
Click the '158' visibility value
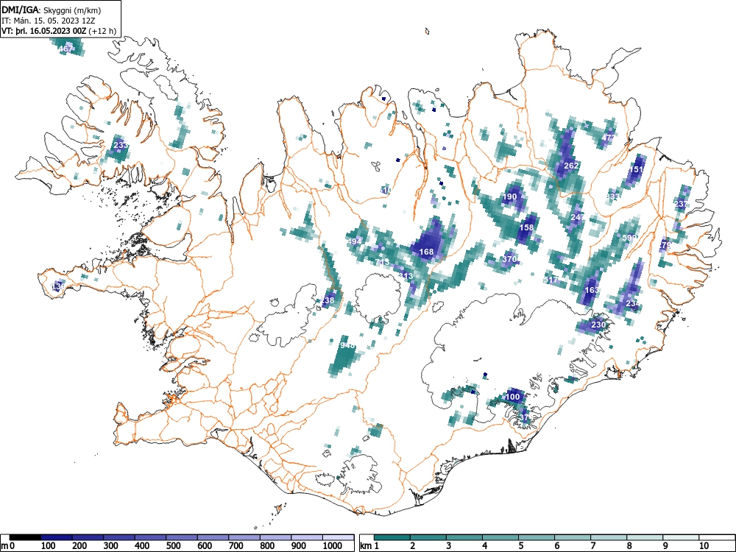(527, 227)
